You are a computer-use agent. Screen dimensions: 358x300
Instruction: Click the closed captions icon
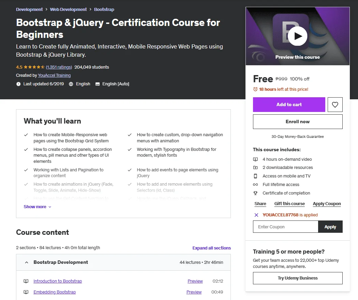[98, 84]
